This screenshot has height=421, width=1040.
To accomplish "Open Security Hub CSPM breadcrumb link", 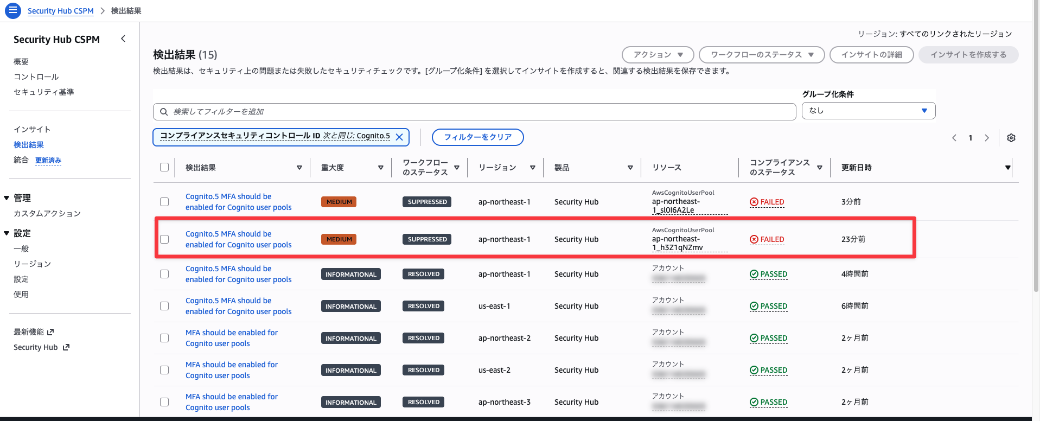I will click(x=61, y=11).
